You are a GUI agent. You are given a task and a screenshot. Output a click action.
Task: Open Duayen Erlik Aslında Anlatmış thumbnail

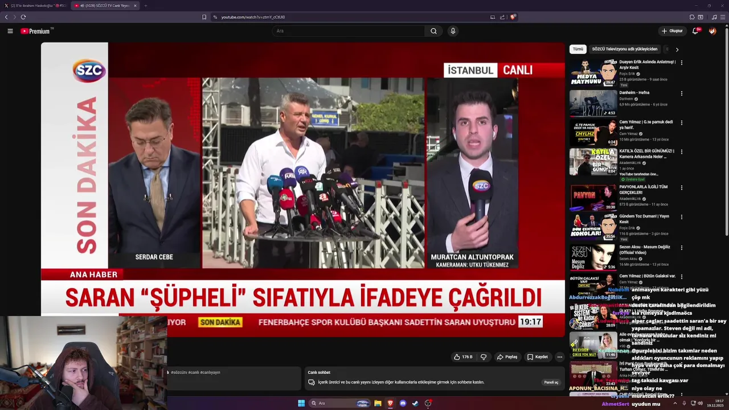click(593, 73)
